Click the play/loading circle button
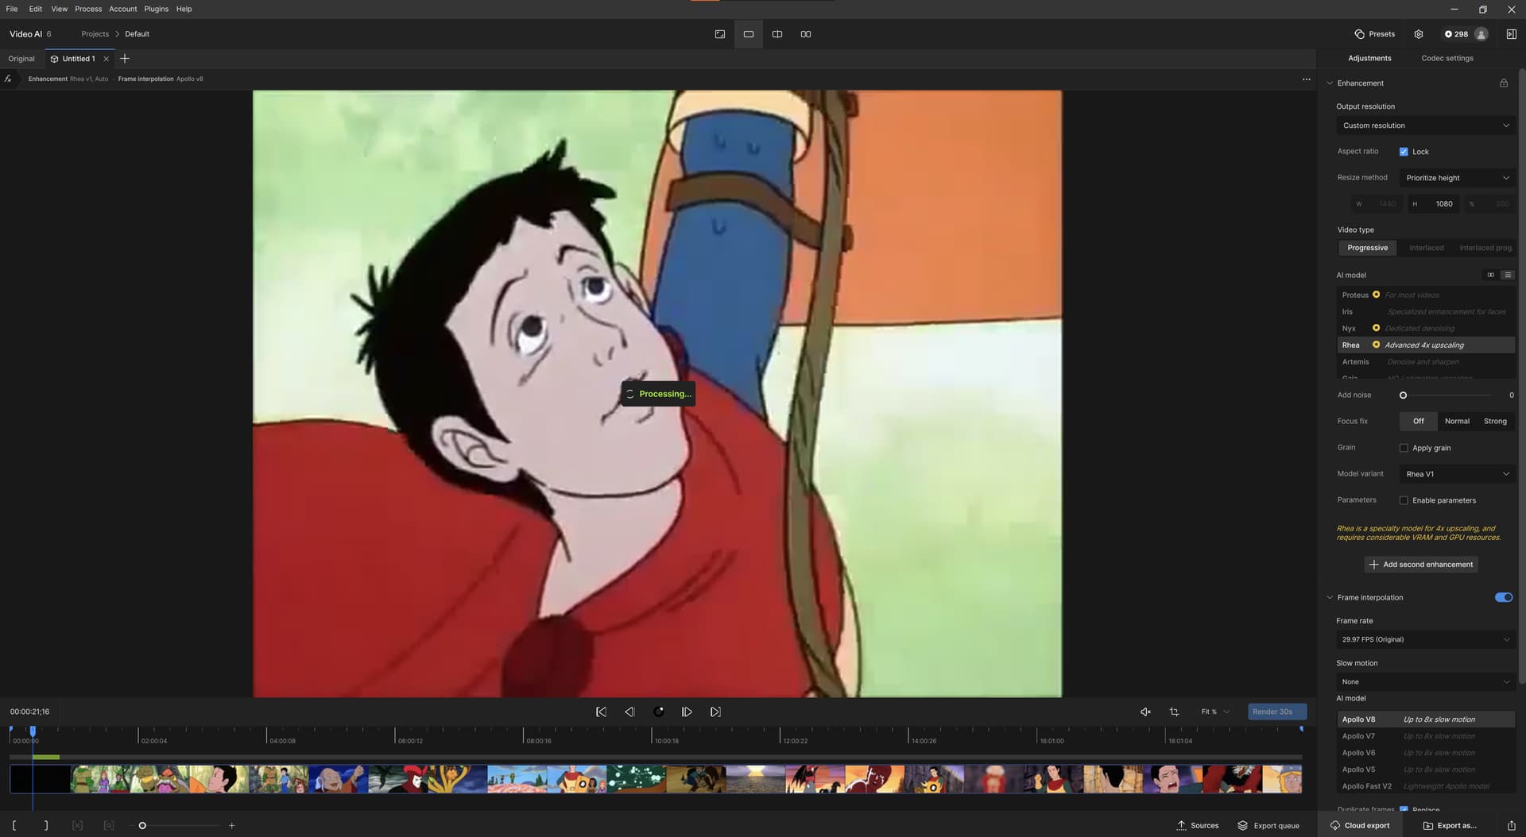Screen dimensions: 1526x837 tap(658, 712)
